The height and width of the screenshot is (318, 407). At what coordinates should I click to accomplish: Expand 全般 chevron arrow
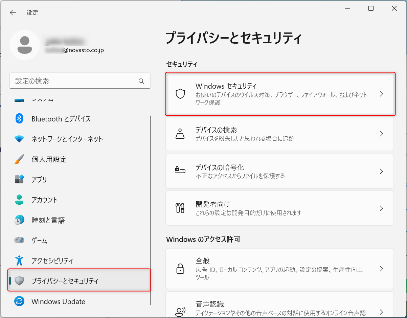[x=381, y=269]
